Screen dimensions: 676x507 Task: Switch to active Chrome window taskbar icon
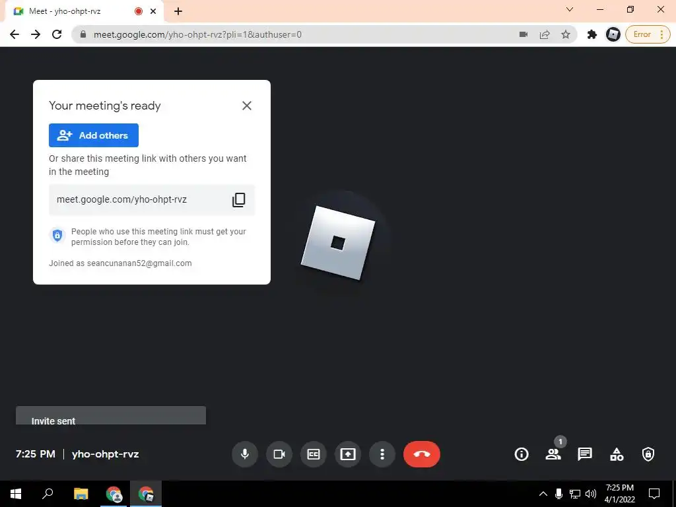pos(146,494)
